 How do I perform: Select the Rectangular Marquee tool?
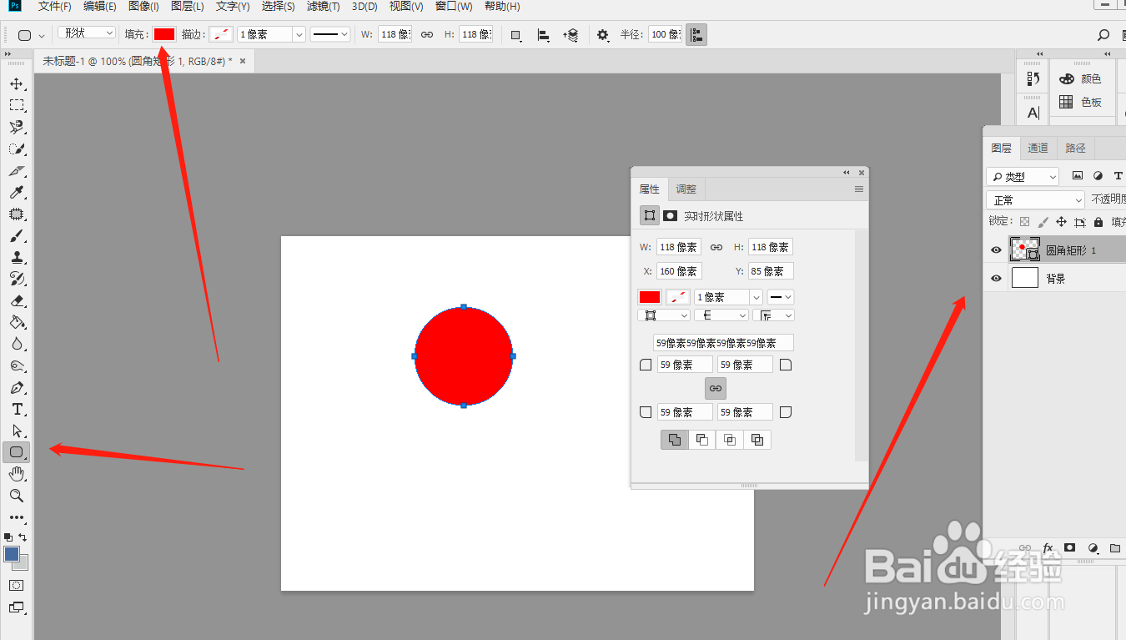(17, 104)
